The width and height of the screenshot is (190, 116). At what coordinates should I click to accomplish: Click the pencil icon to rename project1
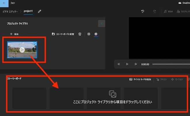(x=40, y=11)
